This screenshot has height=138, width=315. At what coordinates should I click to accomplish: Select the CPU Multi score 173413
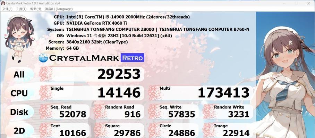click(223, 93)
